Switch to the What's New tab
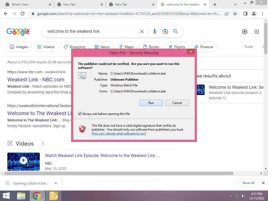This screenshot has width=268, height=201. [x=28, y=4]
